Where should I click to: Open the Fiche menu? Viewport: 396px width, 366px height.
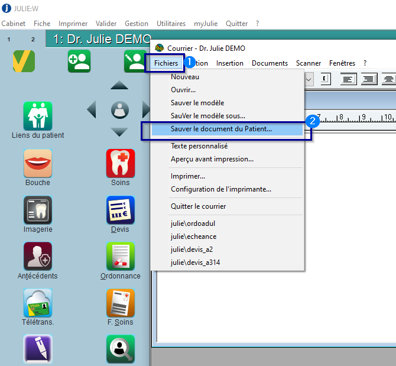click(42, 24)
